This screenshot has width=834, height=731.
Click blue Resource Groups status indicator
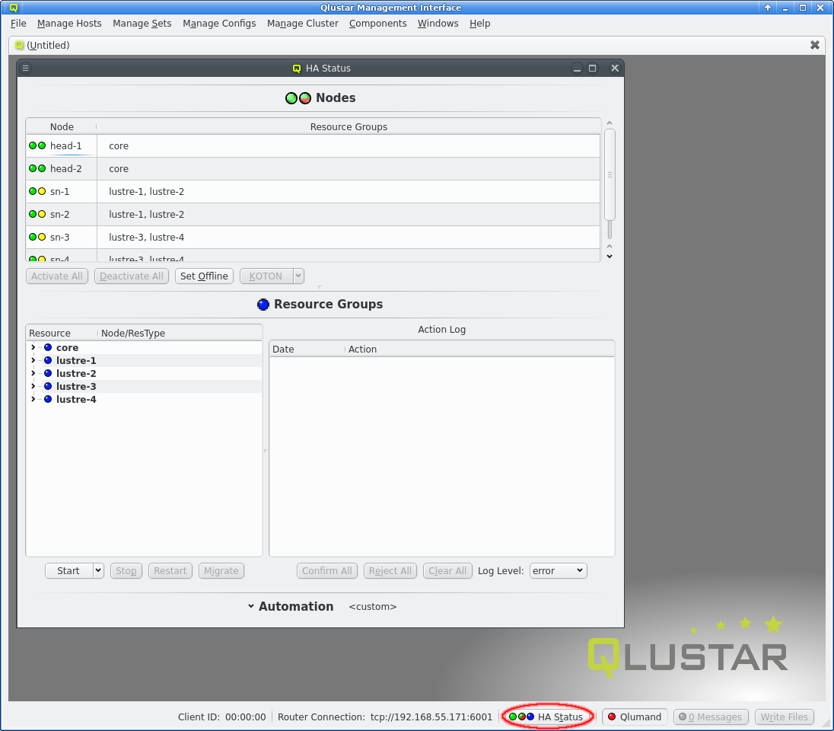coord(263,305)
